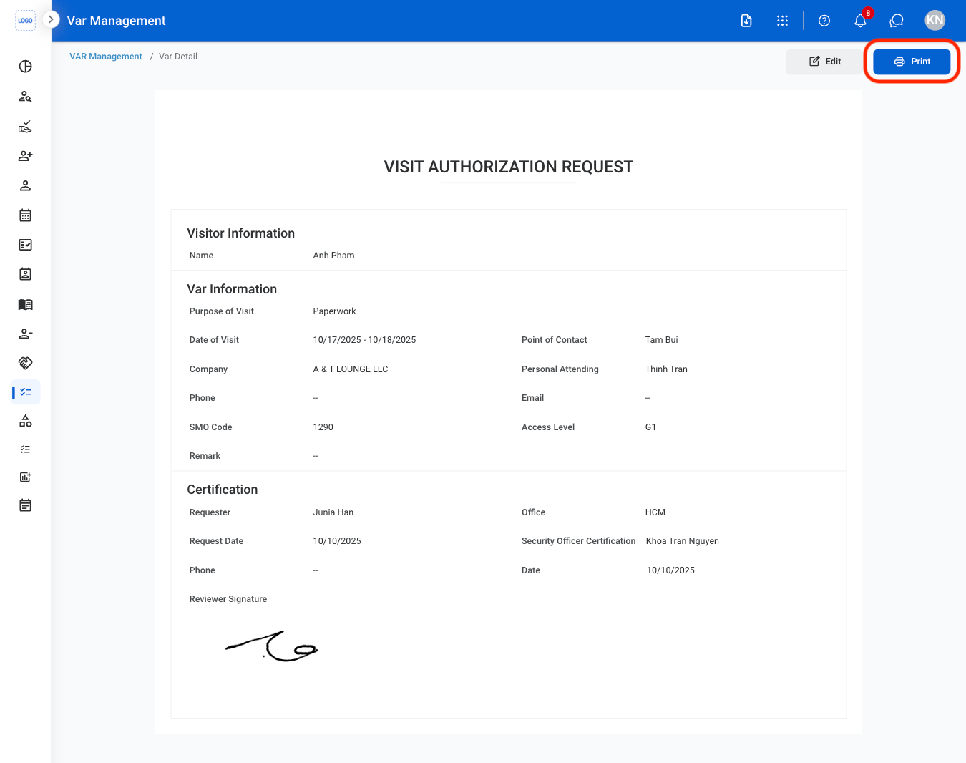966x763 pixels.
Task: Select the highlighted checklist sidebar icon
Action: (x=26, y=392)
